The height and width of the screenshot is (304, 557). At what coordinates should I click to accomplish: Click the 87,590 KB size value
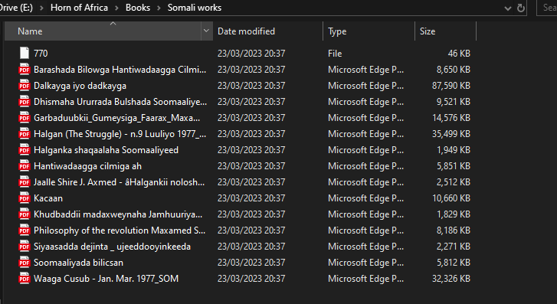(x=451, y=86)
